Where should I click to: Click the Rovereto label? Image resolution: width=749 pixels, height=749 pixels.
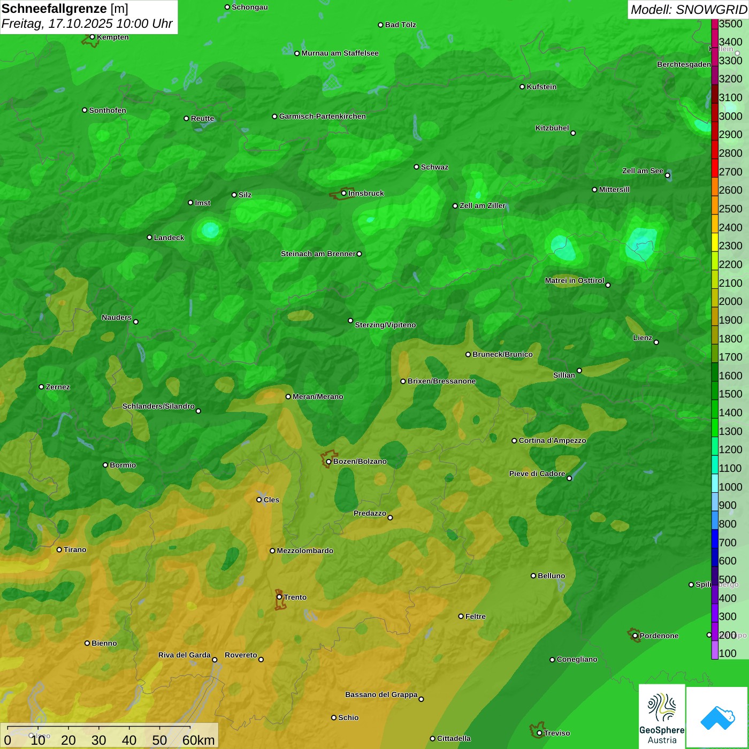[241, 655]
